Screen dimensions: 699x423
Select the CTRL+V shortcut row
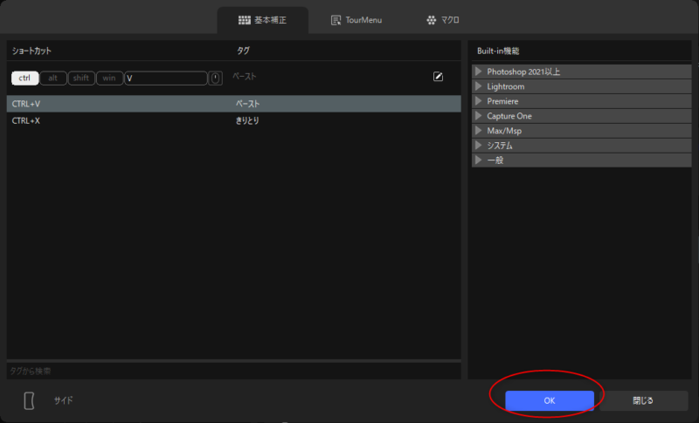pos(233,104)
